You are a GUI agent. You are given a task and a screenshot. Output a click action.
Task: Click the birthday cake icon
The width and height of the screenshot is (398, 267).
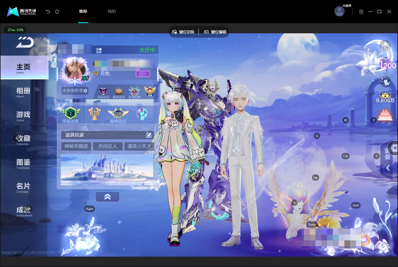tap(385, 115)
